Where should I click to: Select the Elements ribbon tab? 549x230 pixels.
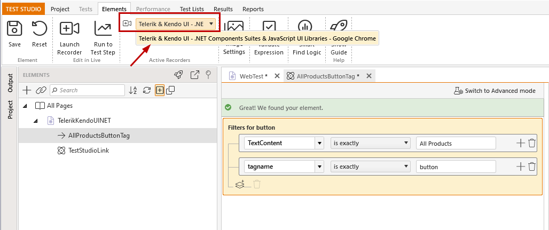pos(114,9)
